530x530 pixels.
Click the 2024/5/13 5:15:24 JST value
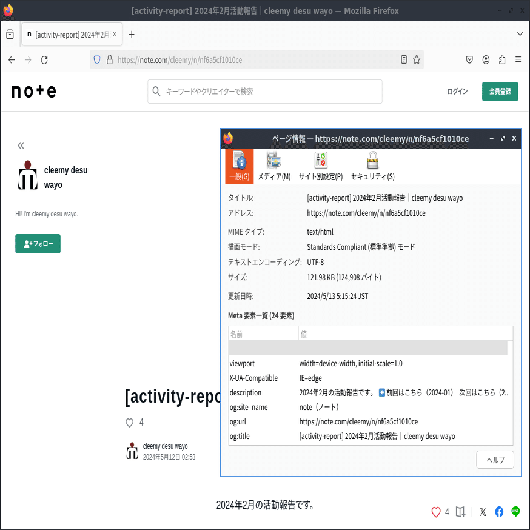[x=337, y=296]
